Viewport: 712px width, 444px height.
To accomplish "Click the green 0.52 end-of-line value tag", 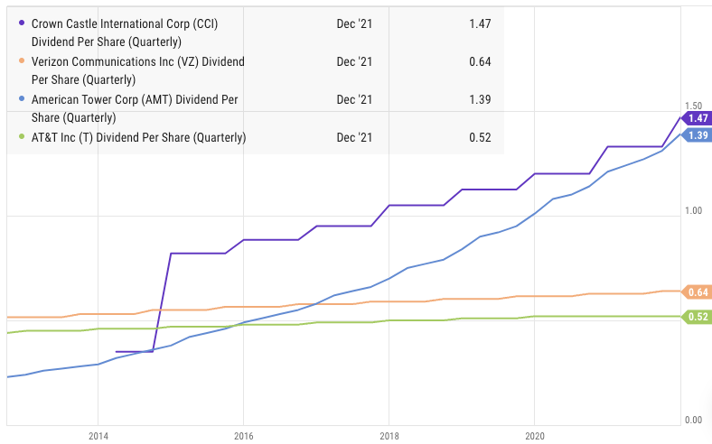I will [697, 317].
